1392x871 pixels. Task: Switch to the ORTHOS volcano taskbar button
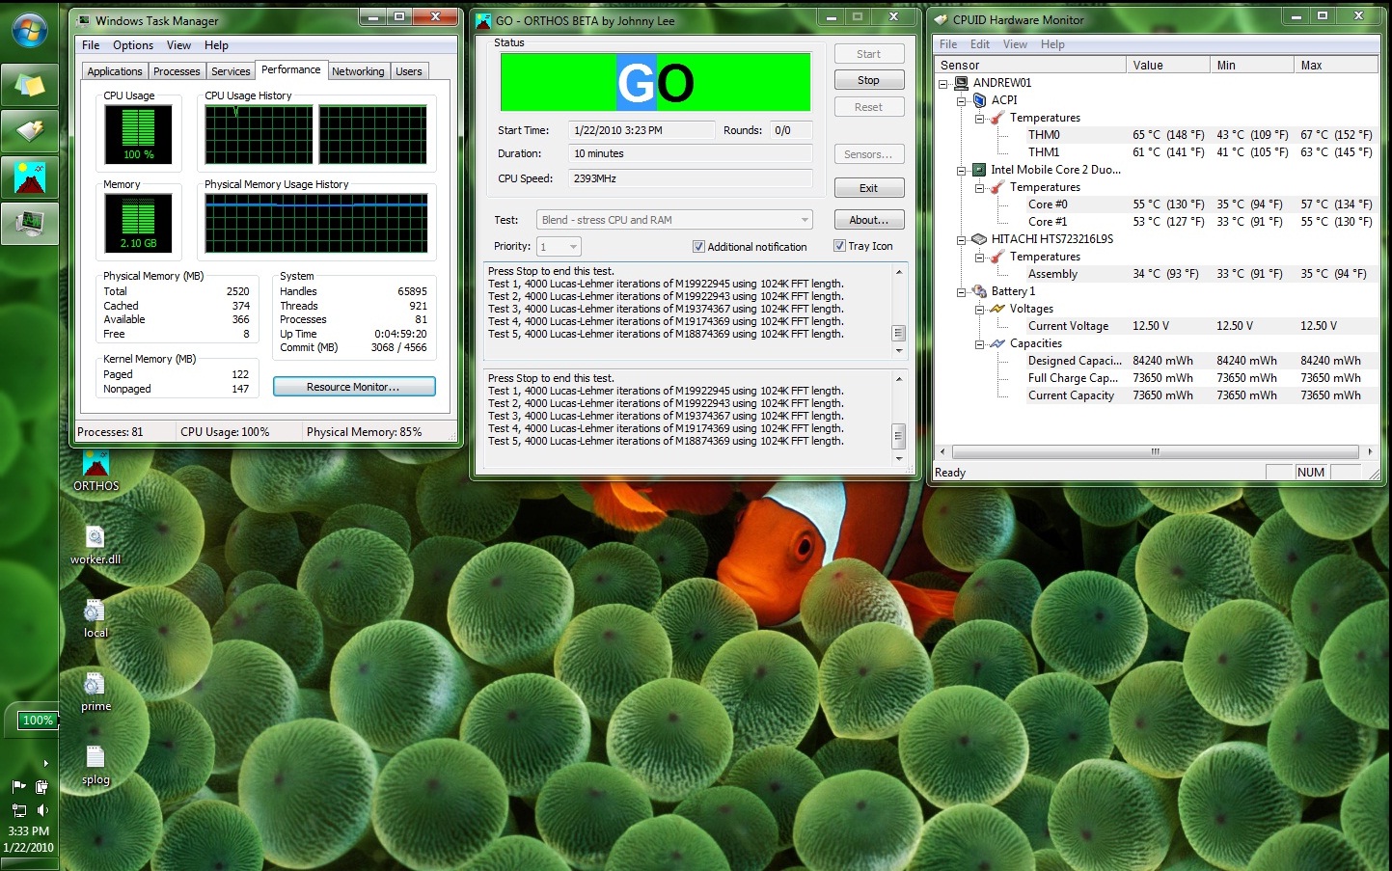[x=30, y=177]
